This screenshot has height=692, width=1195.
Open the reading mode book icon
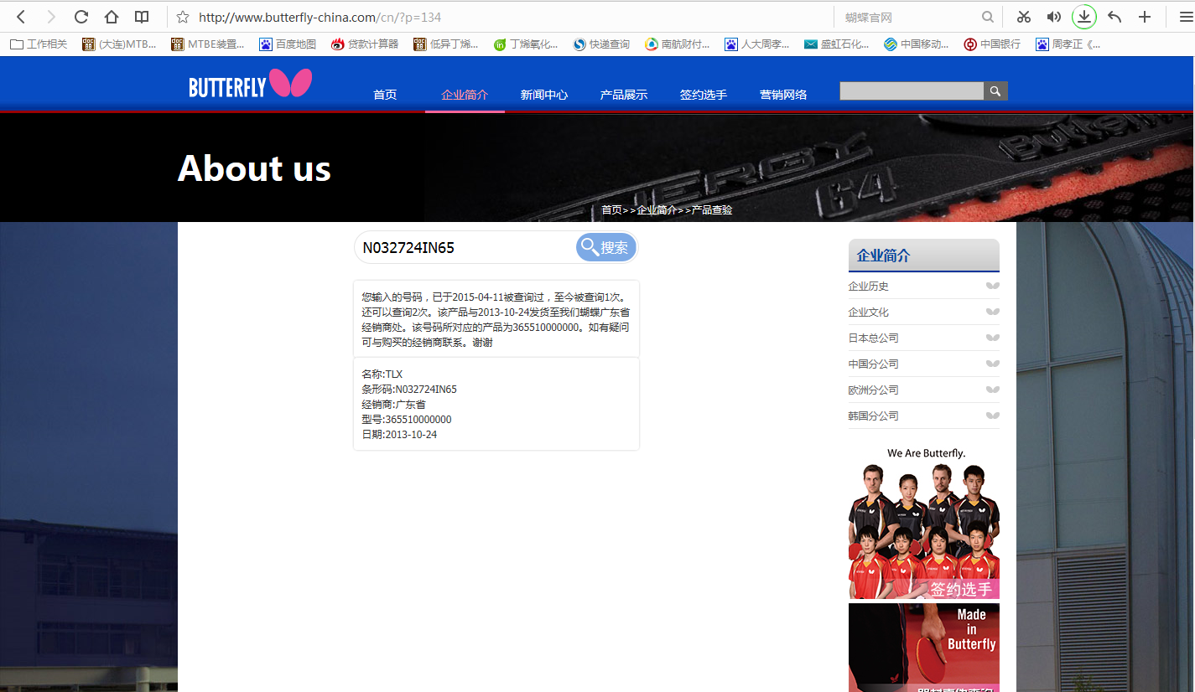click(142, 17)
